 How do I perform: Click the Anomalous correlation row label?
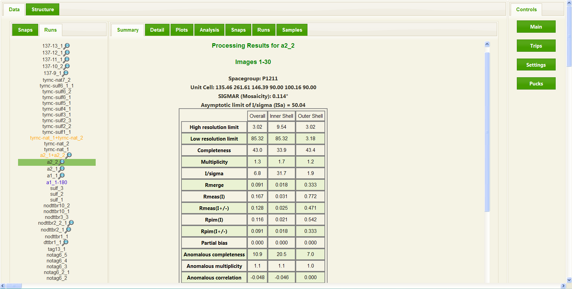click(214, 278)
